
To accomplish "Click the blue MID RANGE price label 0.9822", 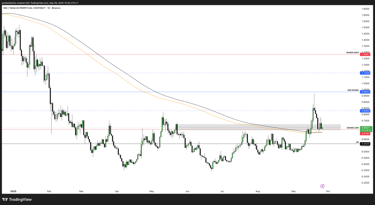I will pyautogui.click(x=365, y=92).
